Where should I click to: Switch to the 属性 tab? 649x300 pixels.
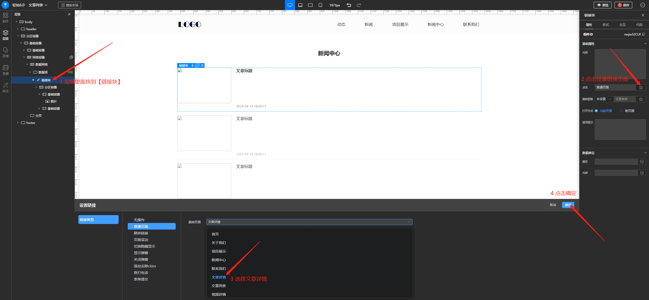(x=589, y=25)
